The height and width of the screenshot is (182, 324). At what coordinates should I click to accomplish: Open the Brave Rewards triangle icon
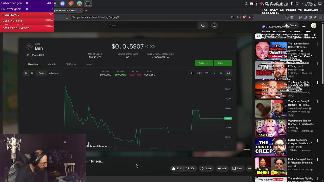click(250, 17)
